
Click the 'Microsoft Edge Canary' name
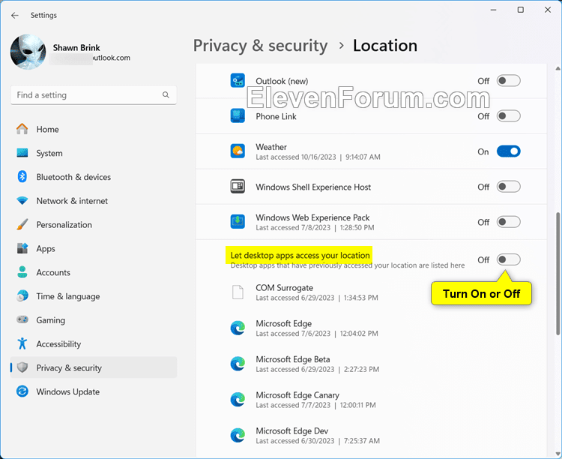click(297, 395)
